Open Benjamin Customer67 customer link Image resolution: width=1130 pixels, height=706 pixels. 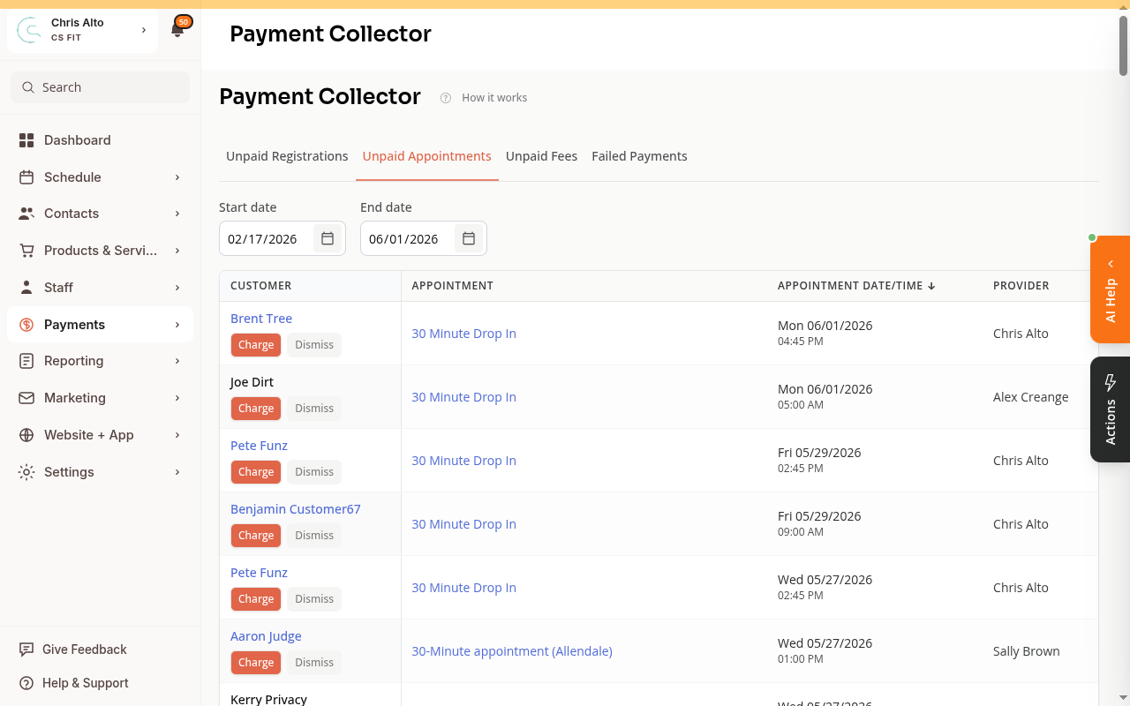coord(296,509)
